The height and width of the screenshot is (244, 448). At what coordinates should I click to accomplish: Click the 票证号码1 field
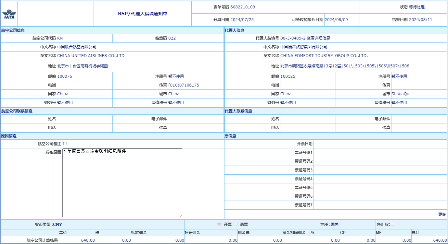click(380, 153)
